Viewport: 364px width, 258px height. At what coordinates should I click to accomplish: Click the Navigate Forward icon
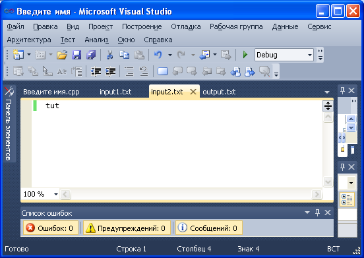pos(226,55)
